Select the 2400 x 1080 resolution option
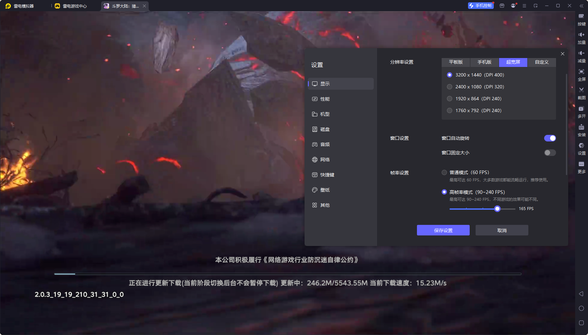Screen dimensions: 588x335 (x=450, y=87)
